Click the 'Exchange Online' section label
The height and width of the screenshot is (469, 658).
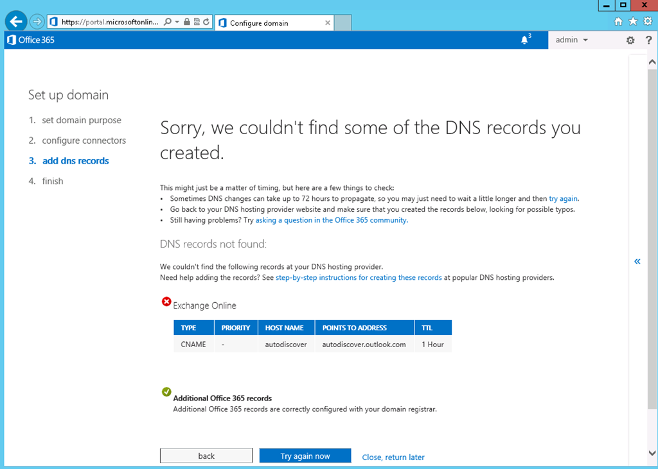pyautogui.click(x=205, y=305)
